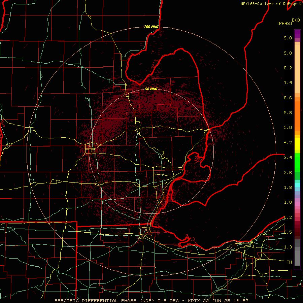Click the 9.0 value on the scale
This screenshot has width=303, height=303.
tap(288, 53)
